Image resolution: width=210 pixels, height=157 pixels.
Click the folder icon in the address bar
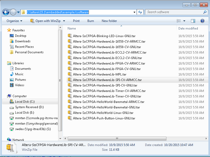(23, 12)
